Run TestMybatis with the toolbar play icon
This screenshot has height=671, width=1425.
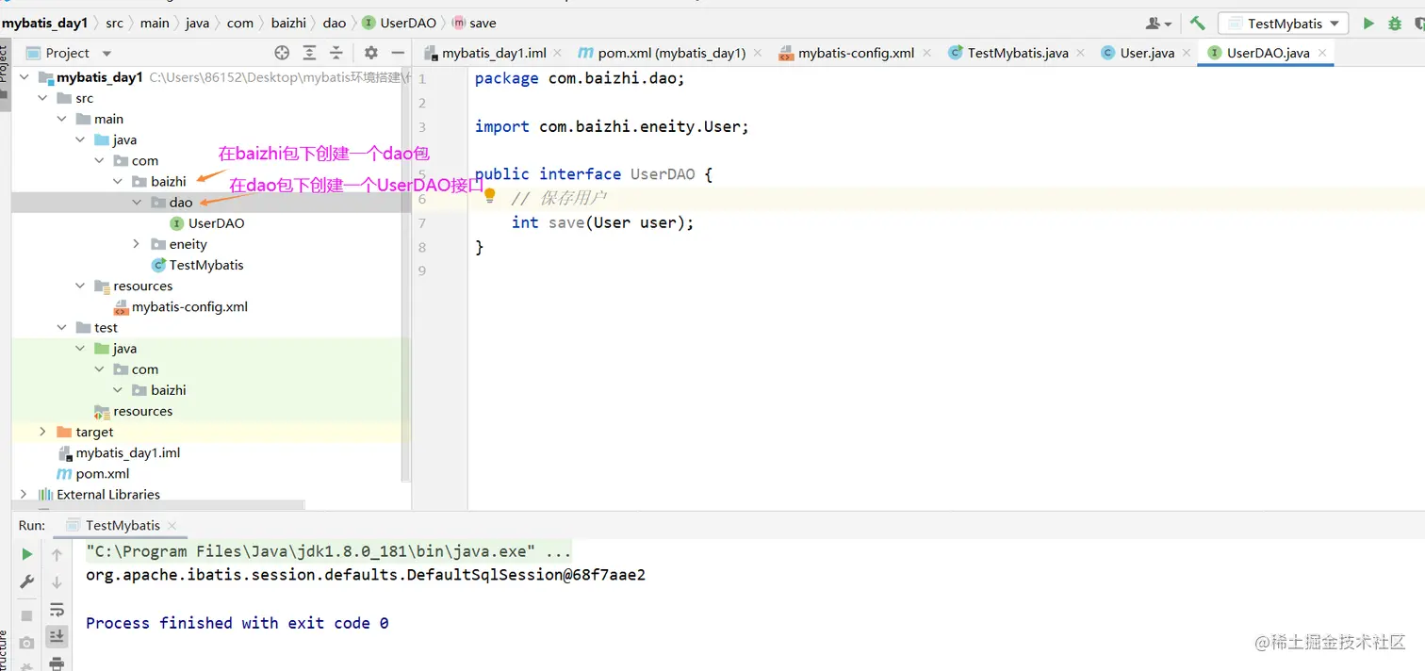pos(1368,24)
